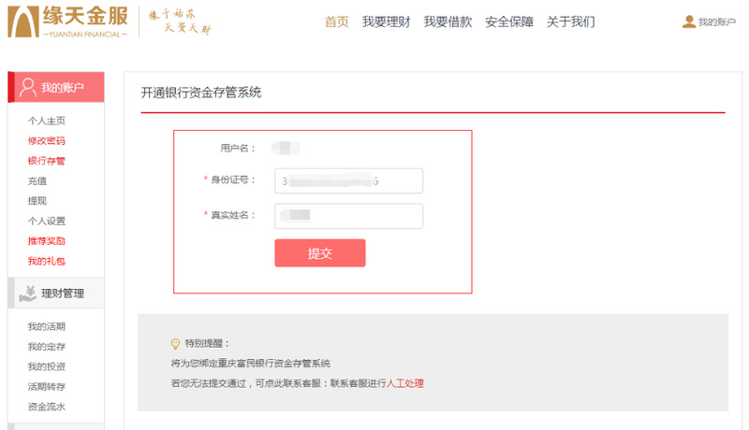This screenshot has width=749, height=430.
Task: Open the 首页 navigation tab
Action: (336, 21)
